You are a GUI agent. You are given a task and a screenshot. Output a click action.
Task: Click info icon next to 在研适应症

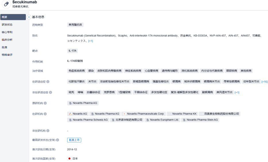tap(48, 82)
